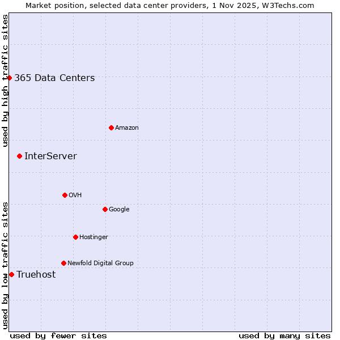
Task: Click the red marker for 365 Data Centers
Action: click(x=10, y=78)
